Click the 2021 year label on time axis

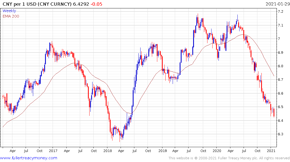(x=271, y=151)
